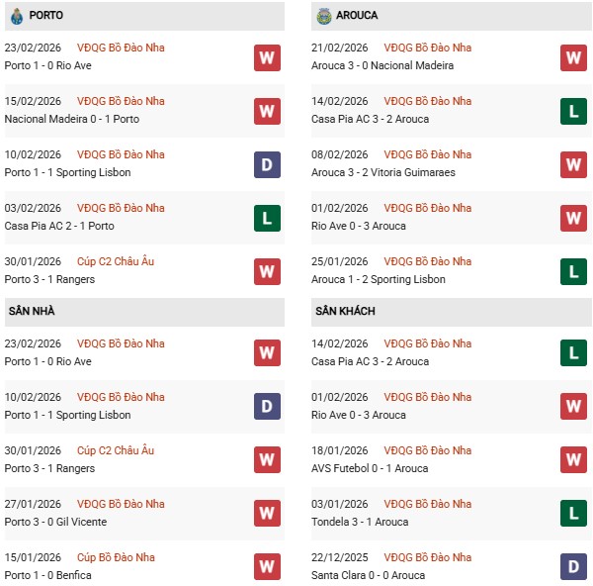Click the Arouca club crest icon
The image size is (593, 586).
click(x=324, y=16)
